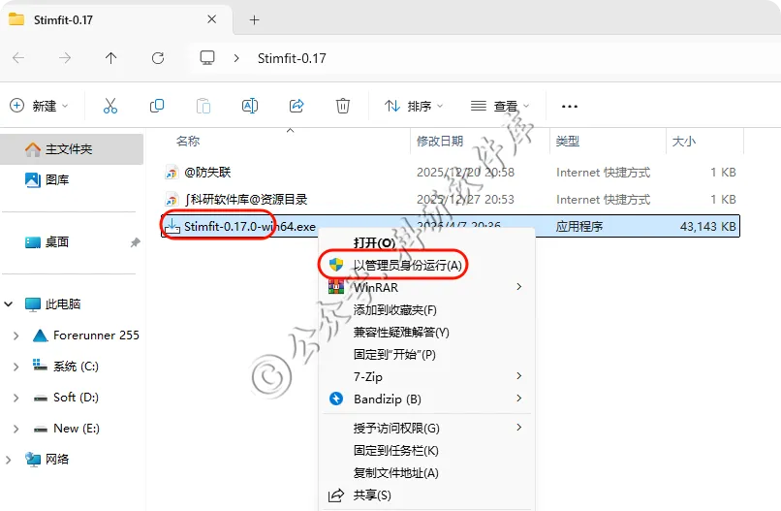Sort by 类型 (Type) column header
781x511 pixels.
(567, 142)
